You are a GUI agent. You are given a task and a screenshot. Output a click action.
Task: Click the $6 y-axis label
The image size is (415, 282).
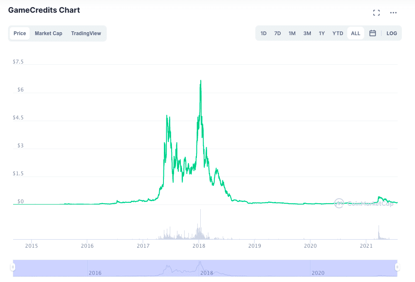tap(20, 90)
